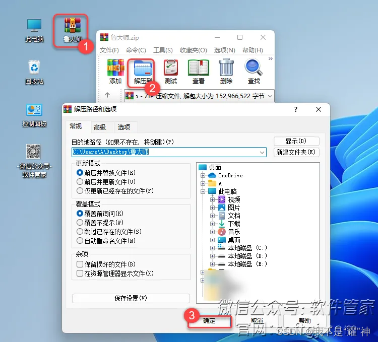Expand the 视频 tree node
This screenshot has height=342, width=378.
pyautogui.click(x=212, y=199)
